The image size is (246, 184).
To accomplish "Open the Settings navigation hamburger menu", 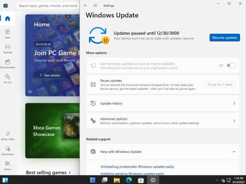I will [x=95, y=6].
